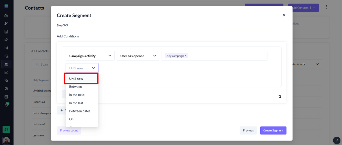Screen dimensions: 342x145
Task: Select On option in list
Action: click(x=82, y=119)
